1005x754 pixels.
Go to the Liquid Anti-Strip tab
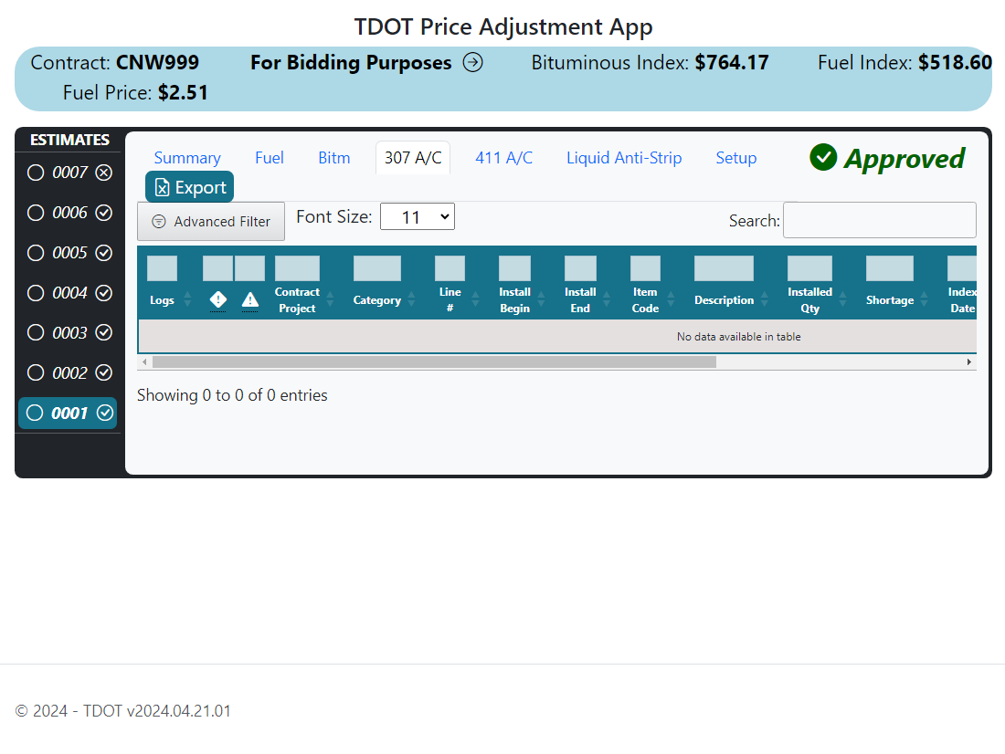click(x=624, y=158)
